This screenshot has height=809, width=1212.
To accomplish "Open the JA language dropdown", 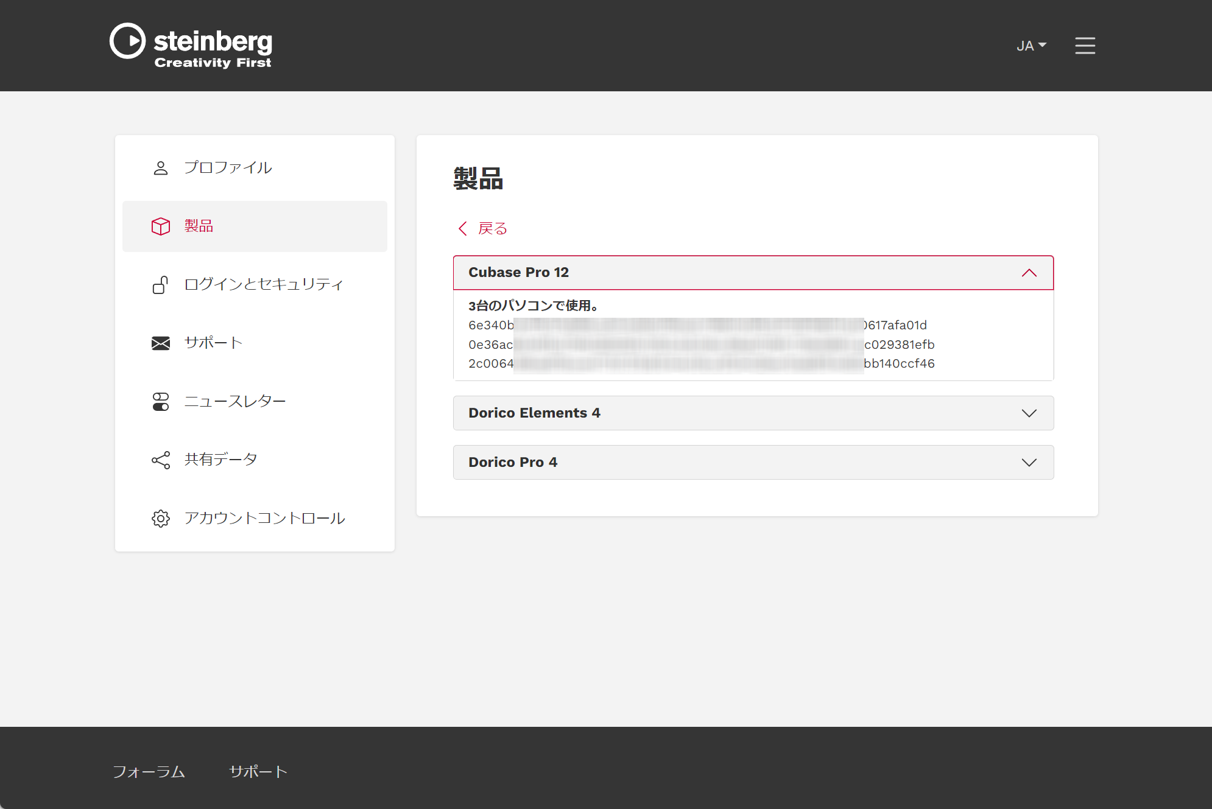I will coord(1031,46).
